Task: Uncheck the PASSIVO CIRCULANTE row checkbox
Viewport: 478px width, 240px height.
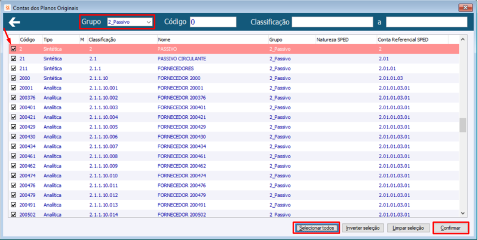Action: click(13, 59)
